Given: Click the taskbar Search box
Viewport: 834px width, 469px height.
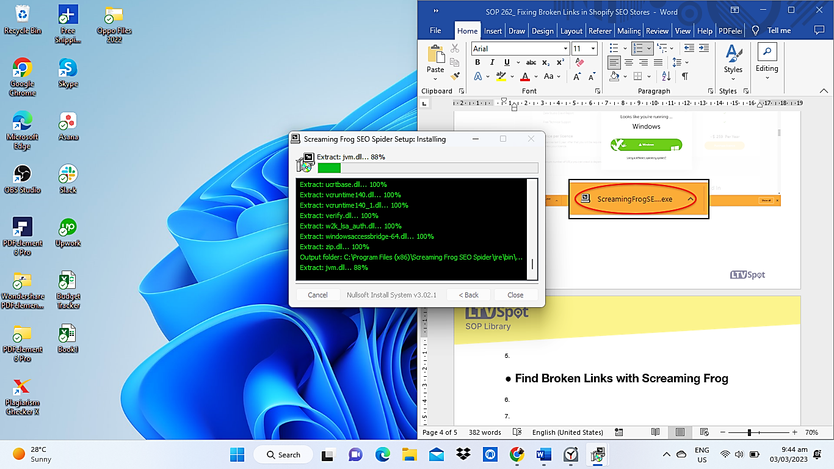Looking at the screenshot, I should [x=283, y=454].
